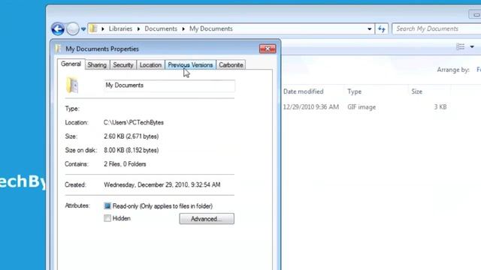Change view using the view icon
The width and height of the screenshot is (481, 270).
(461, 46)
